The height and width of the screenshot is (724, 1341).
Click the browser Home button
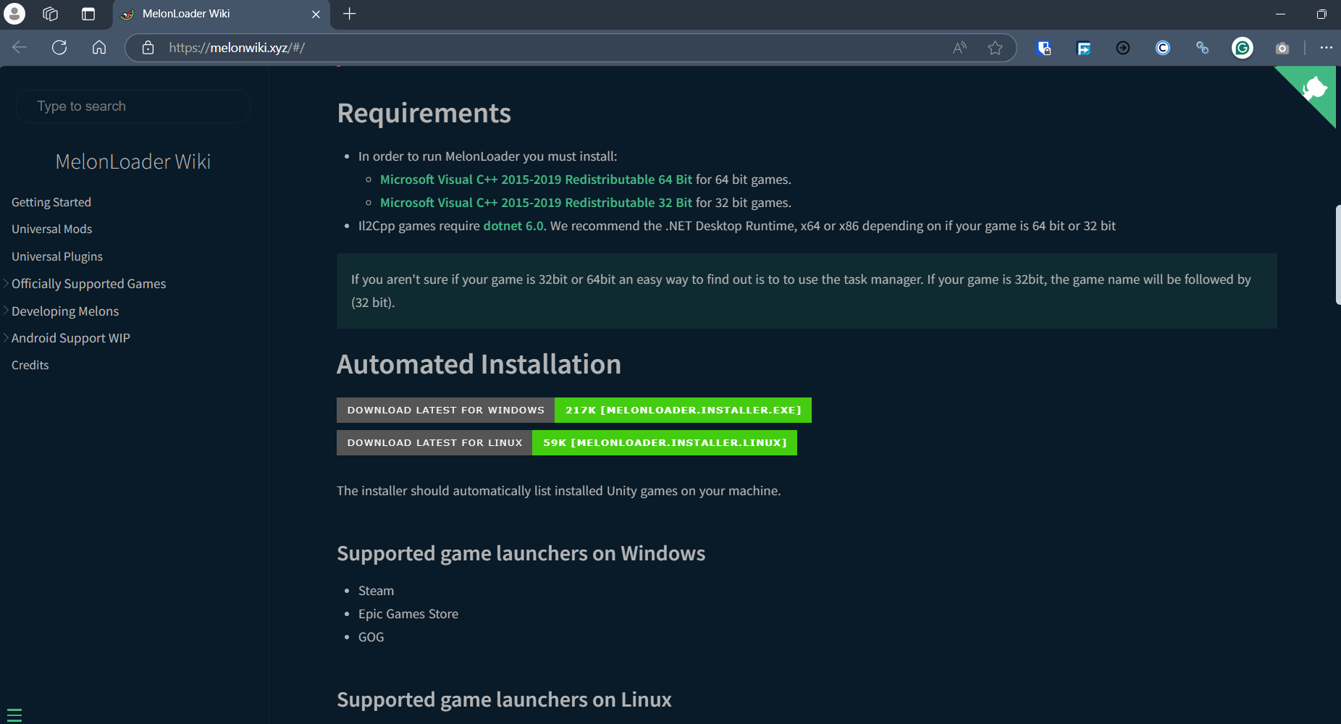(x=99, y=48)
